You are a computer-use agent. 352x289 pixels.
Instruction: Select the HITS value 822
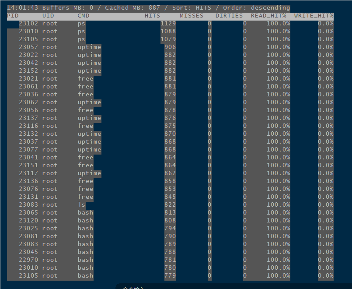(170, 205)
